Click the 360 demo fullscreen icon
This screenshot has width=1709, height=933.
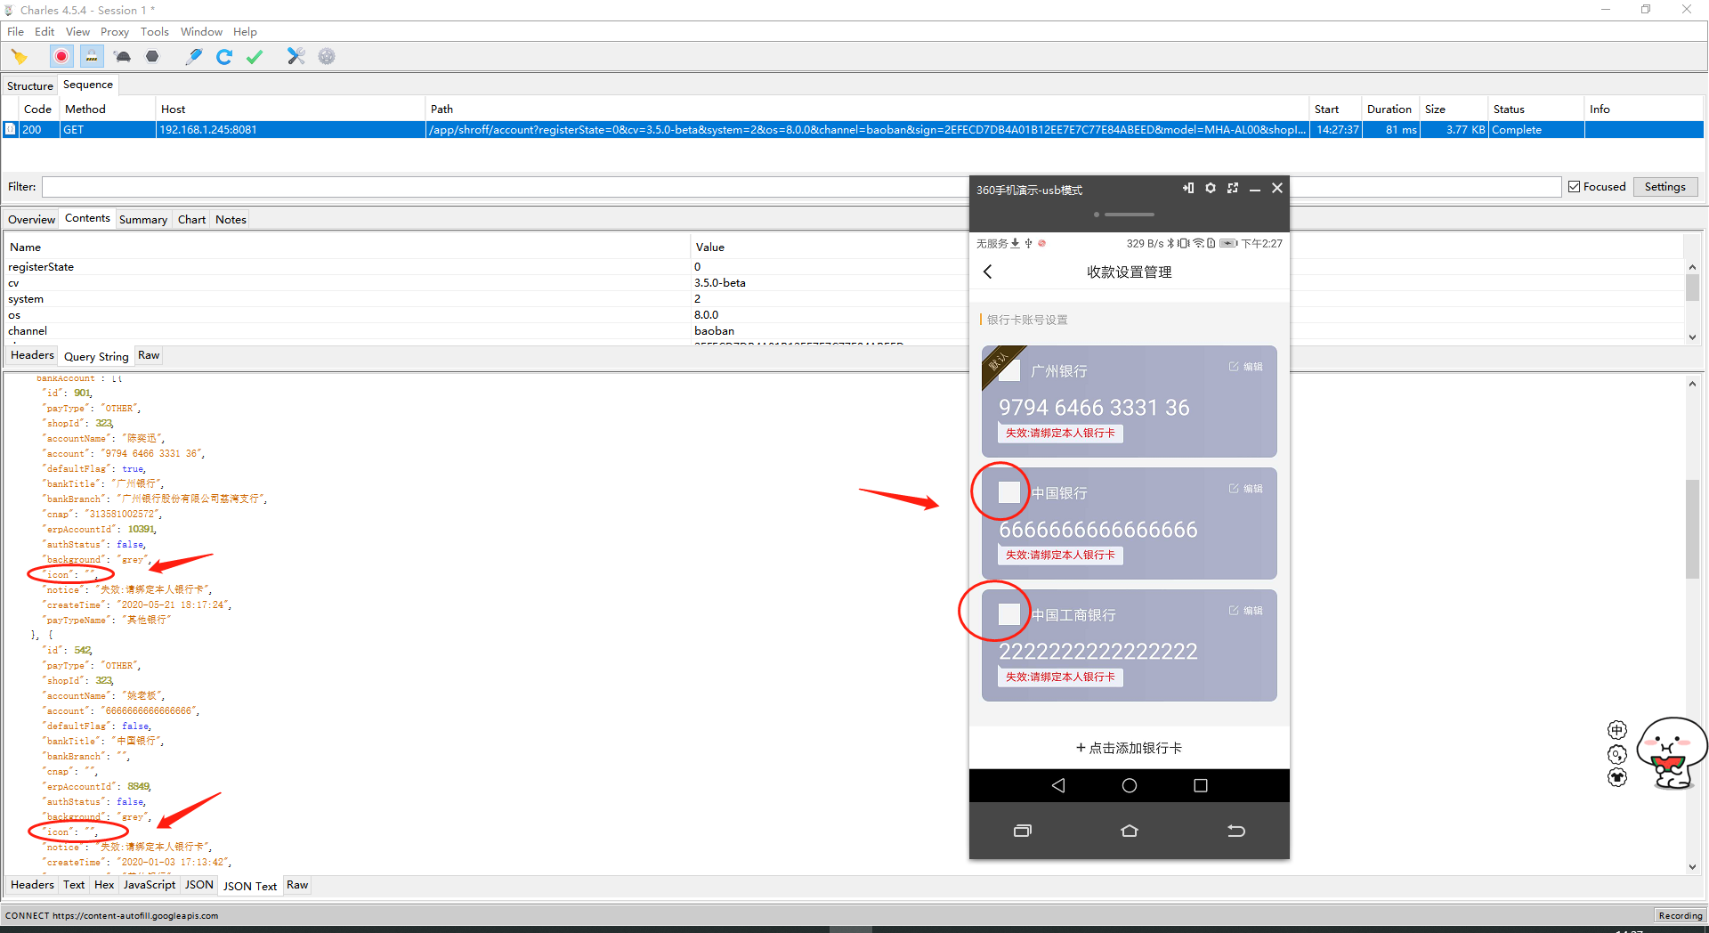coord(1233,188)
